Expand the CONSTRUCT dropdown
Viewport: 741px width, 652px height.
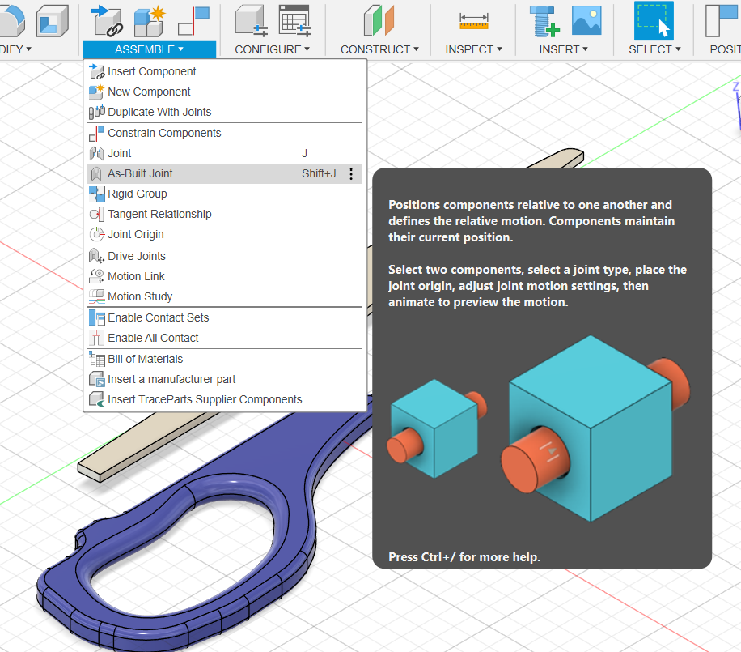coord(379,49)
